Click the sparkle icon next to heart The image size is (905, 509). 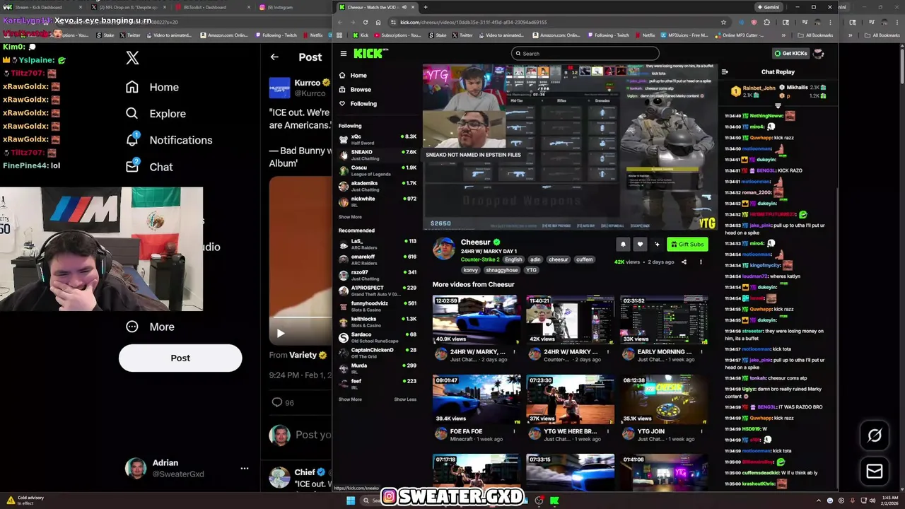click(657, 244)
